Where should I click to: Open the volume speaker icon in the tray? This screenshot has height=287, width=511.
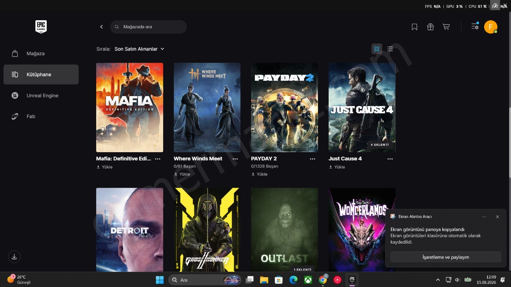tap(457, 280)
